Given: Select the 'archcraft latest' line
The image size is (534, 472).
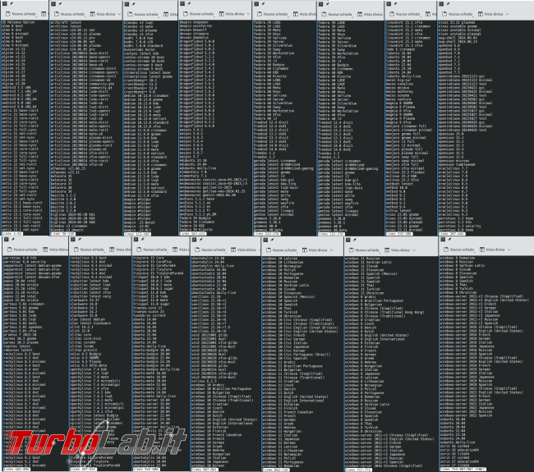Looking at the screenshot, I should [66, 22].
